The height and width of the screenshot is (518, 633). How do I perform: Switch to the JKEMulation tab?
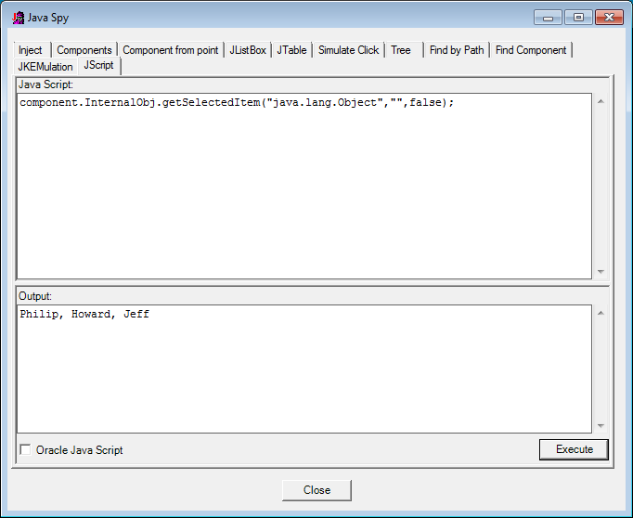pyautogui.click(x=45, y=67)
